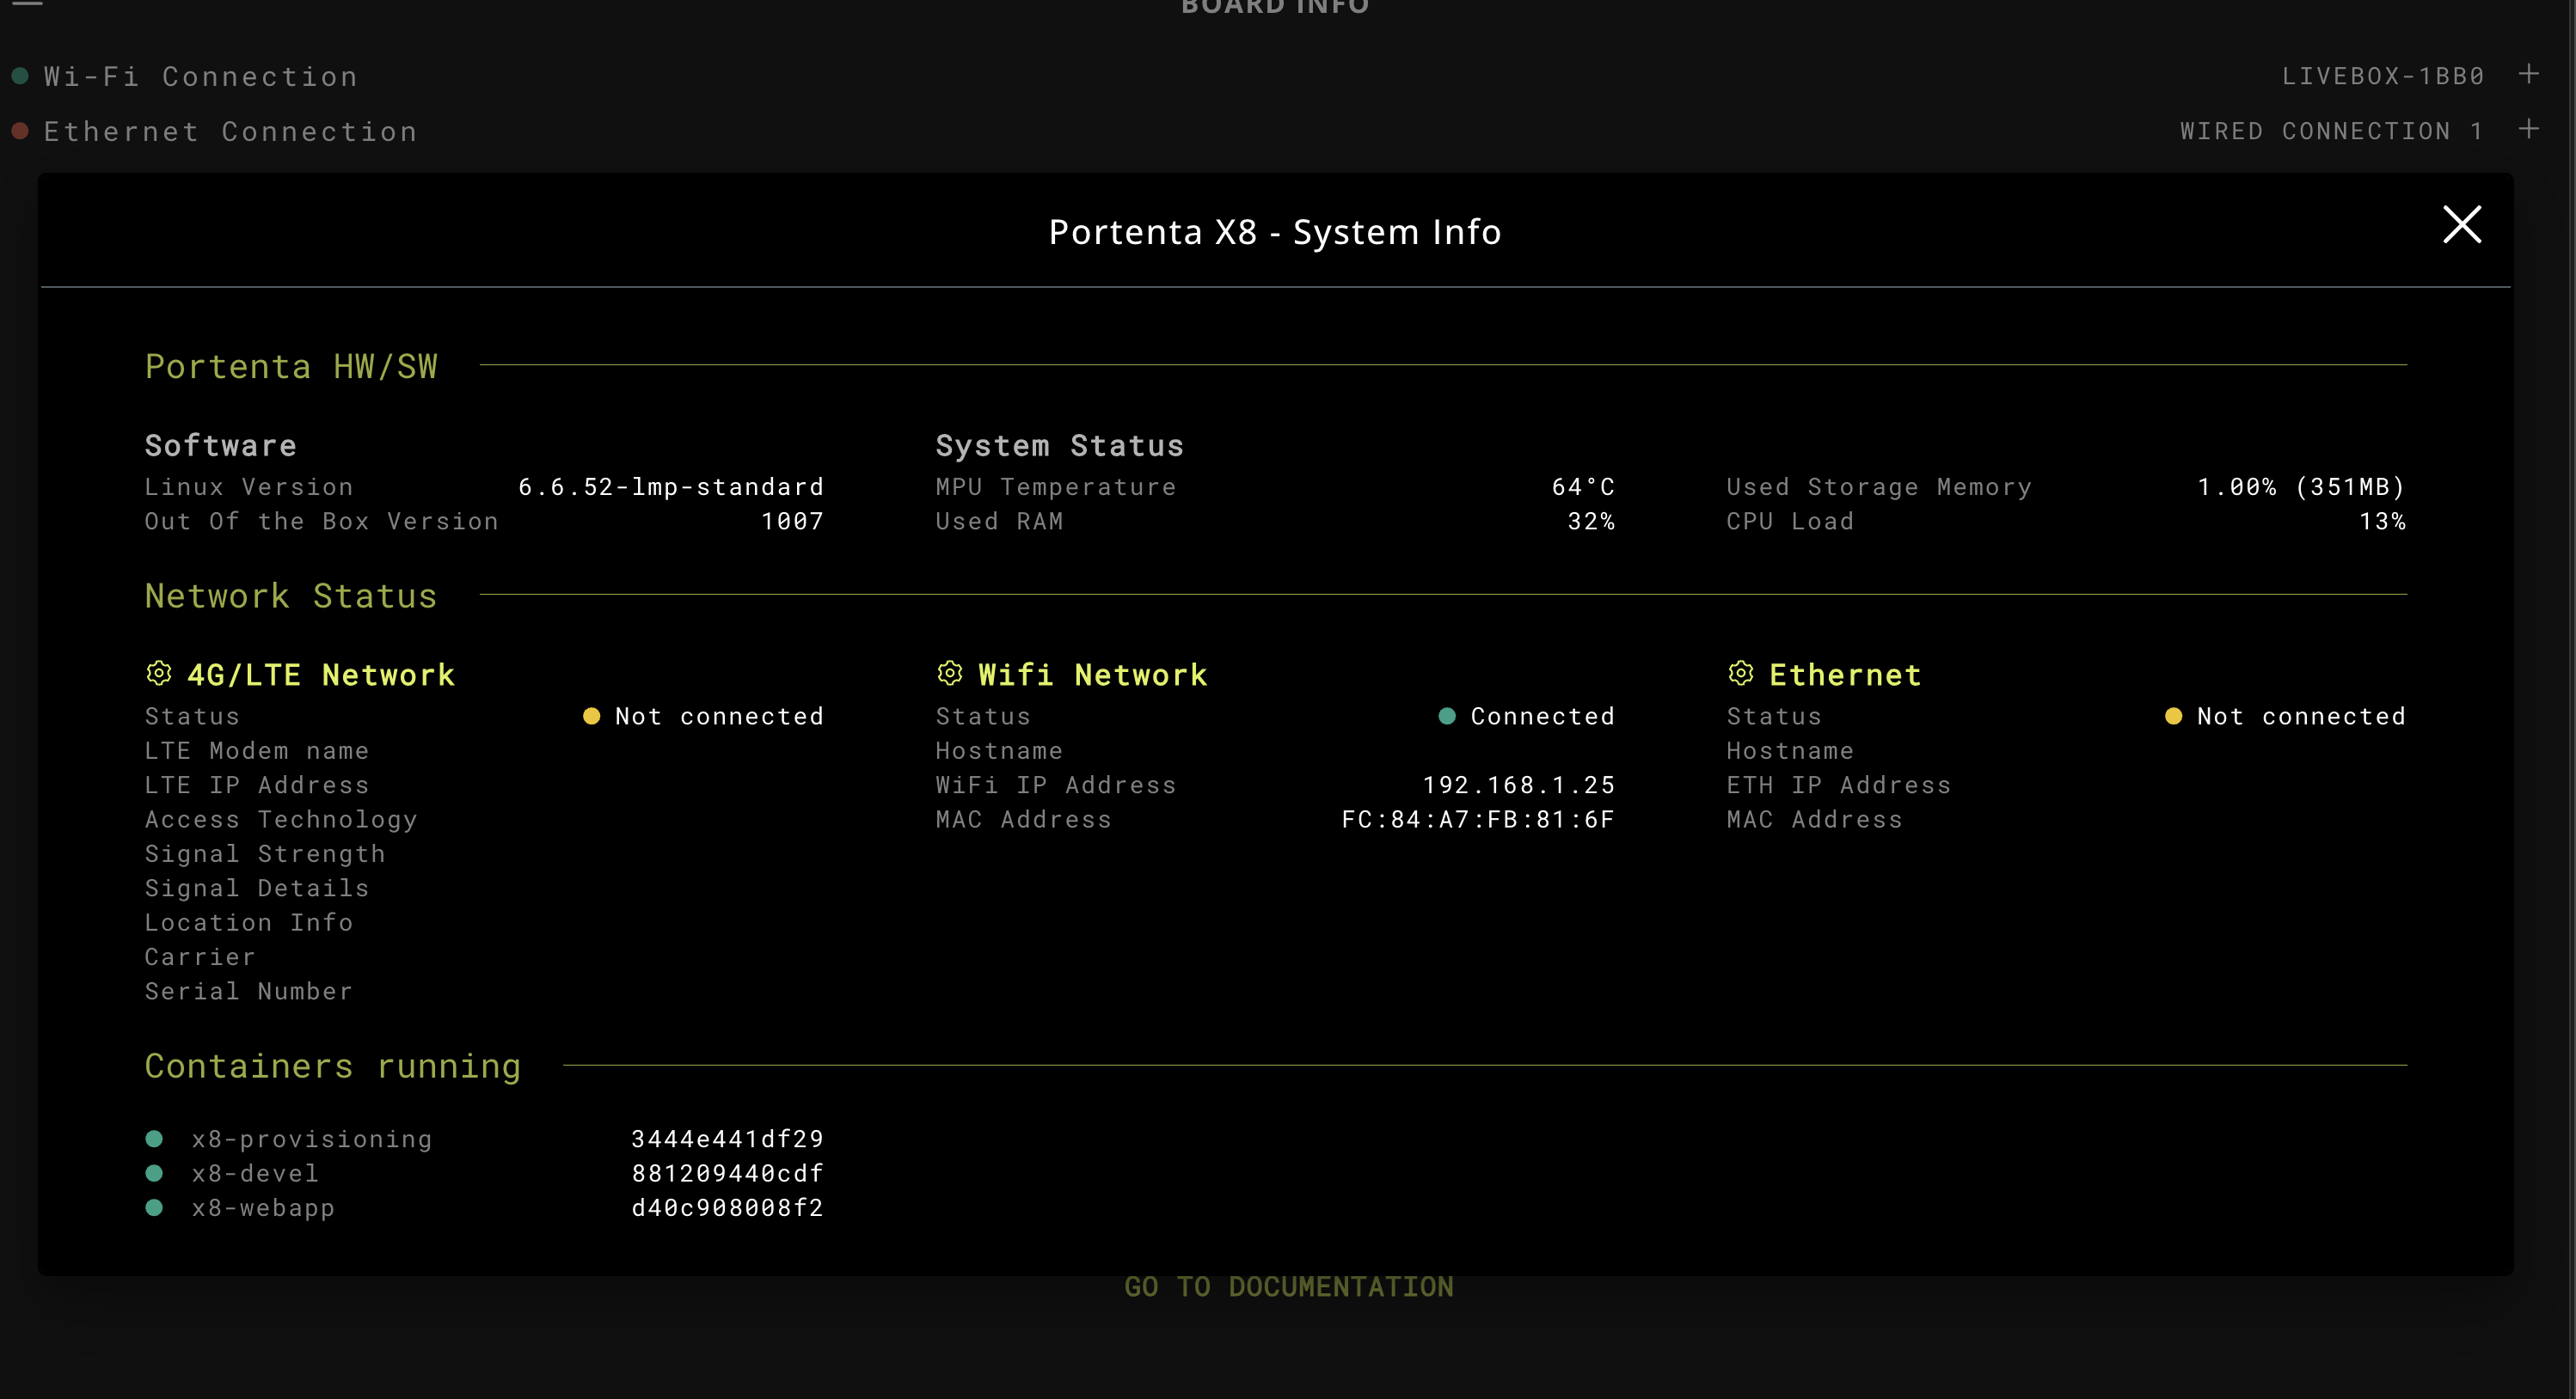Click x8-webapp green status dot

pyautogui.click(x=154, y=1208)
